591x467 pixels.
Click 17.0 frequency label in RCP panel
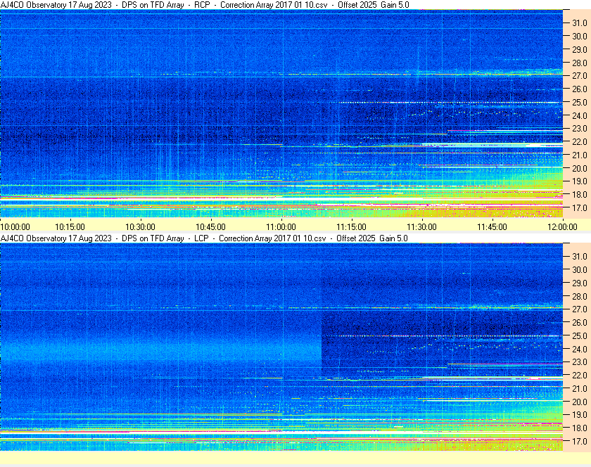coord(579,208)
